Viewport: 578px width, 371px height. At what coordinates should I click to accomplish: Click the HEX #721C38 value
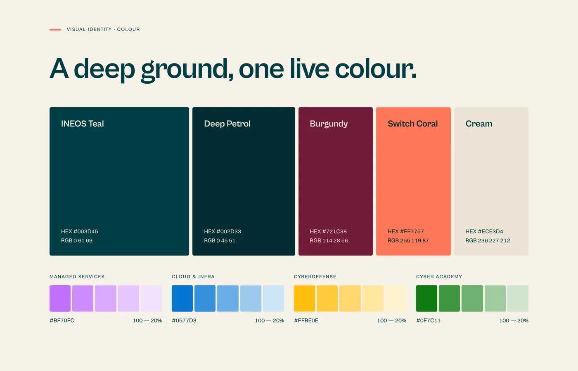(x=328, y=231)
